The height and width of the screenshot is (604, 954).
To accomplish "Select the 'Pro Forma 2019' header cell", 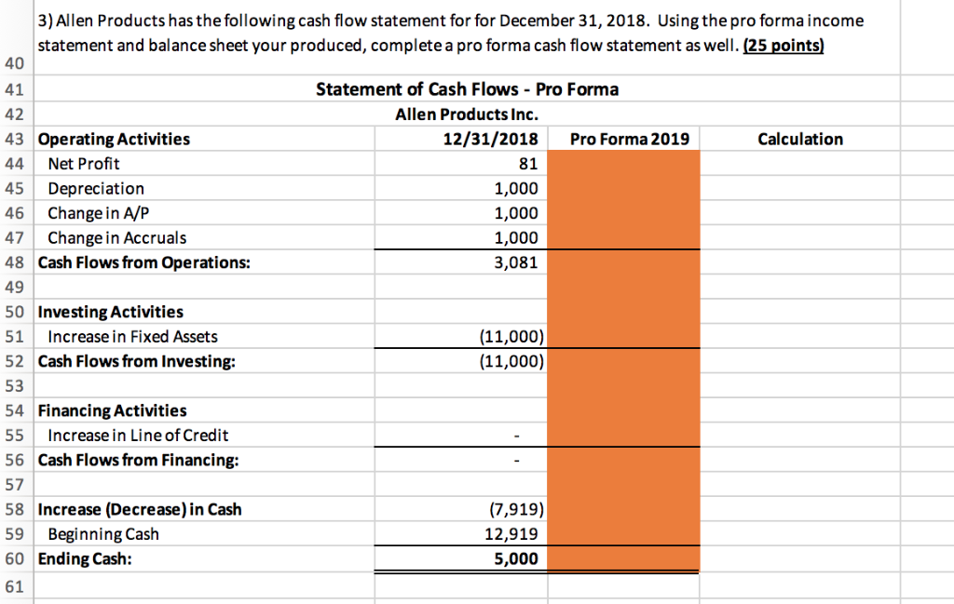I will point(623,140).
